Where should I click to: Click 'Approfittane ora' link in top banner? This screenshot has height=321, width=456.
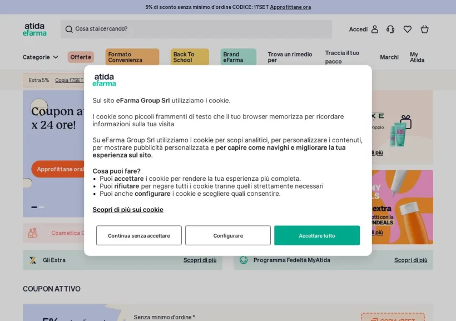[290, 7]
